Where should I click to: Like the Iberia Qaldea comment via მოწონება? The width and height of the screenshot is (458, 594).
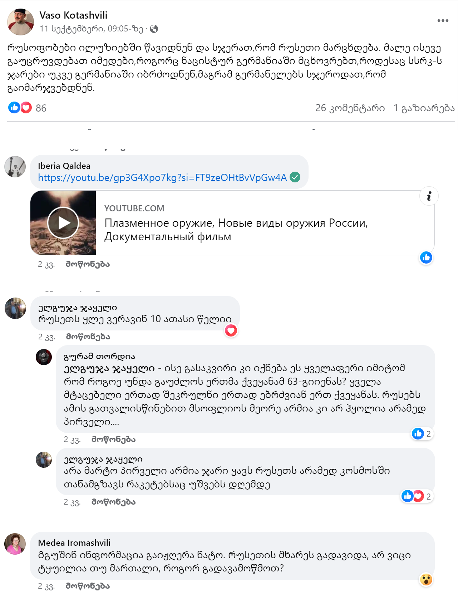click(x=88, y=264)
